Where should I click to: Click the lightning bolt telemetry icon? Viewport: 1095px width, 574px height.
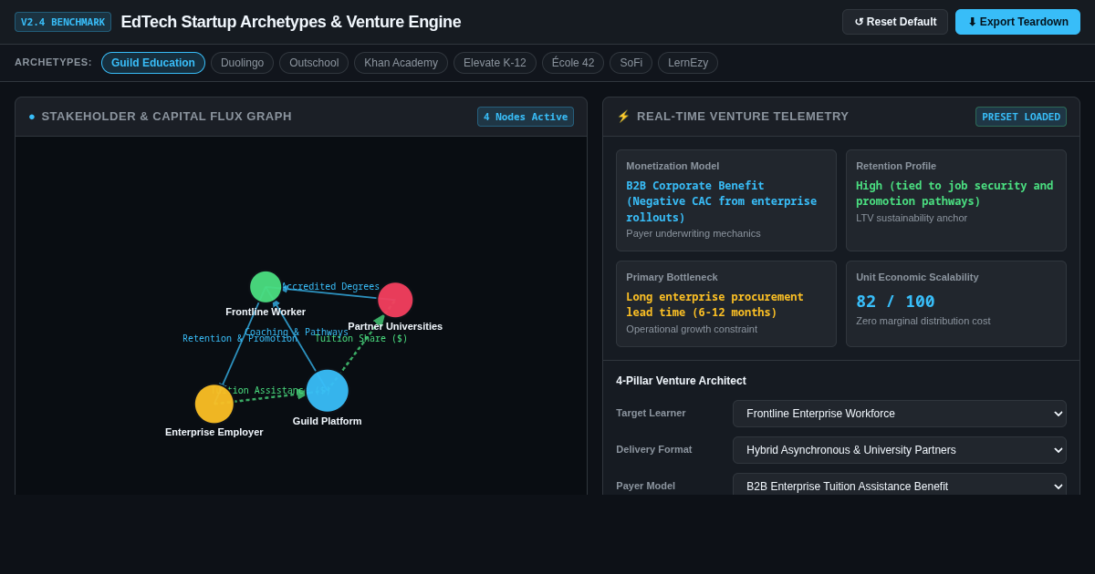point(624,117)
